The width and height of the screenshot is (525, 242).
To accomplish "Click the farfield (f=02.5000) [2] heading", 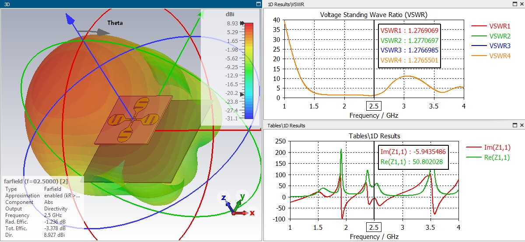I will point(36,181).
